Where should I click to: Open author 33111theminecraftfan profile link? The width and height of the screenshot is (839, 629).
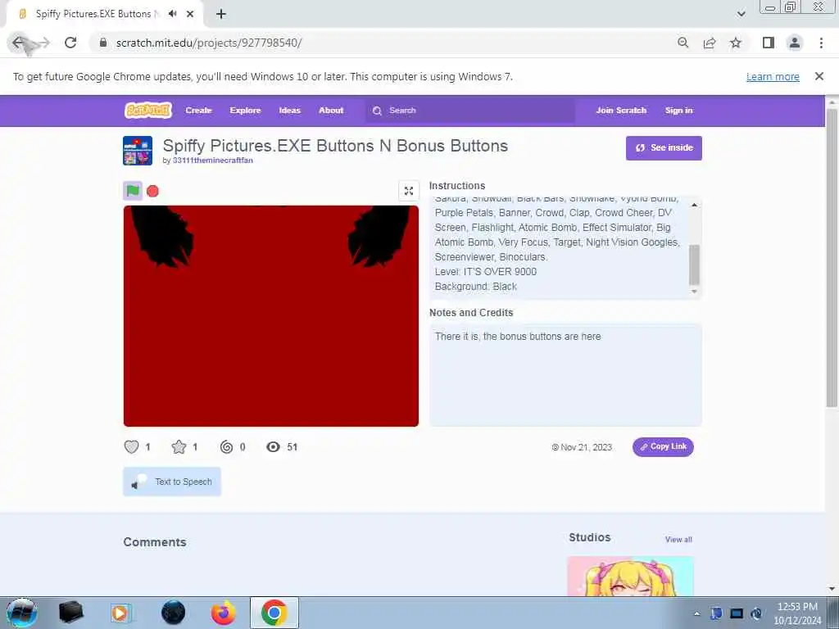212,161
